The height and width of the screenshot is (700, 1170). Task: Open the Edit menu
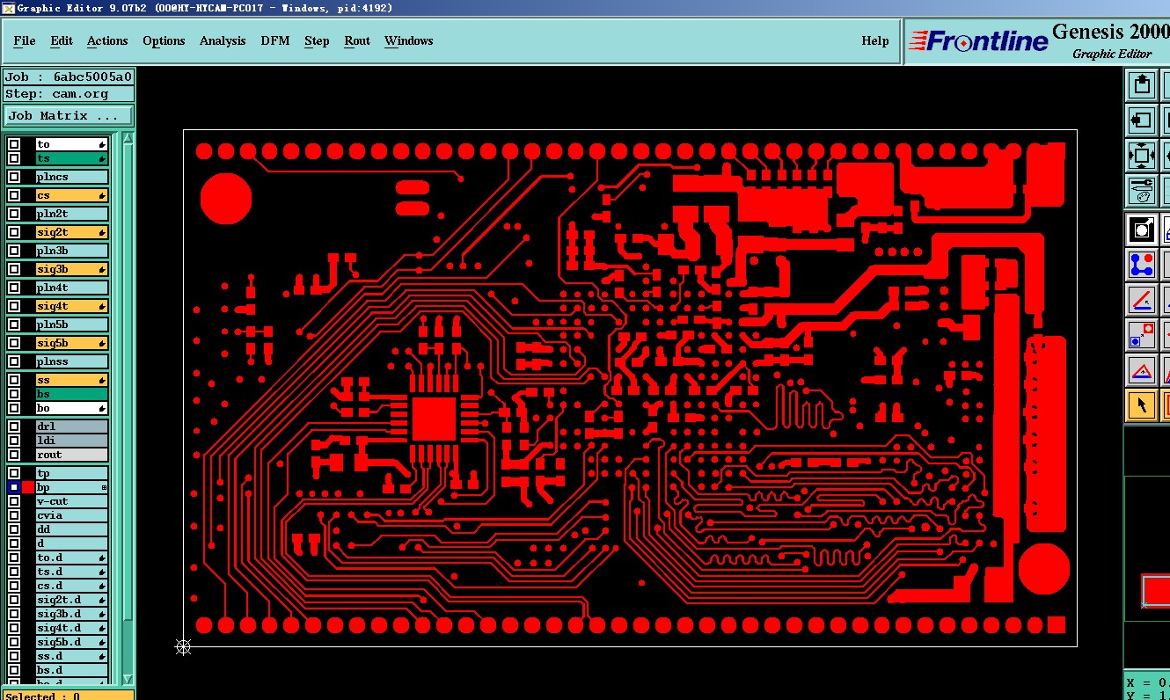point(62,41)
